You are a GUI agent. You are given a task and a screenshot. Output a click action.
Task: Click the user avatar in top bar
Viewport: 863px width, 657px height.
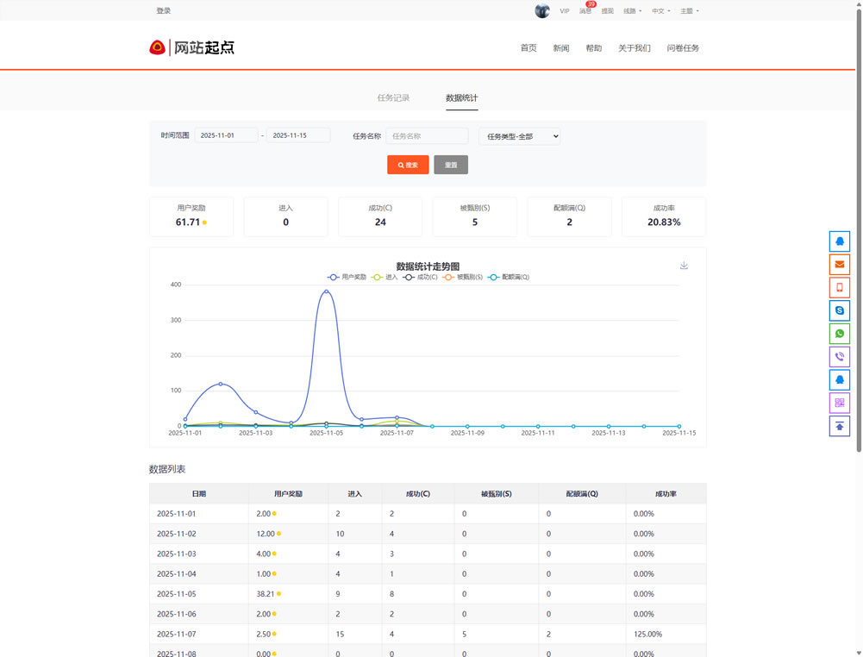[x=542, y=11]
